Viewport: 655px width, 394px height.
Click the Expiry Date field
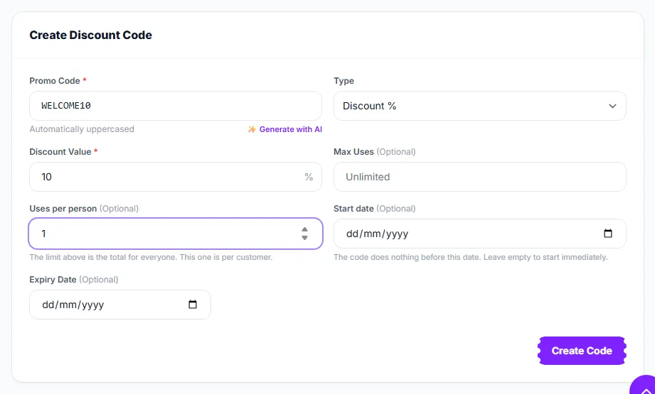(120, 305)
